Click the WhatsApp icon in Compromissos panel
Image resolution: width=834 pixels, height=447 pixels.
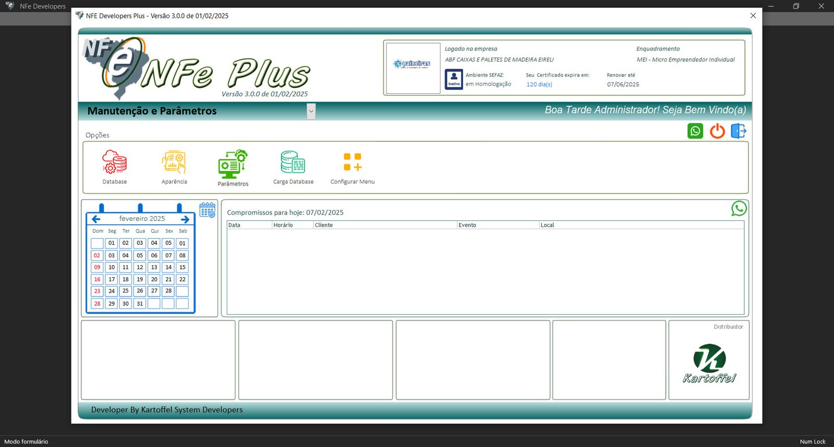tap(739, 208)
